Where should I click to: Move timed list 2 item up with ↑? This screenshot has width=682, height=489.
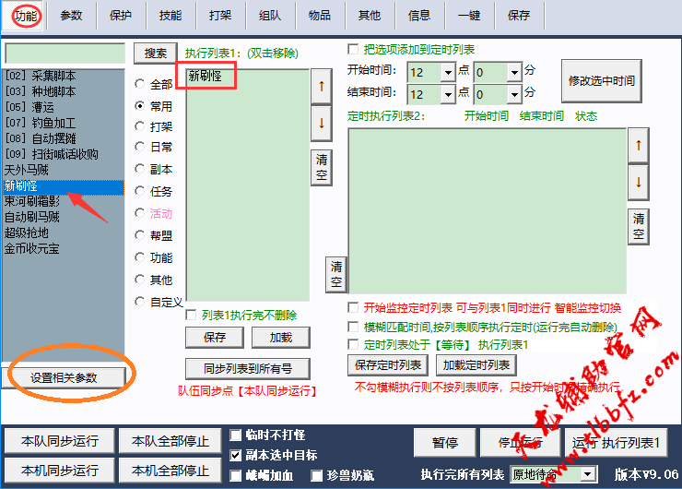[639, 146]
